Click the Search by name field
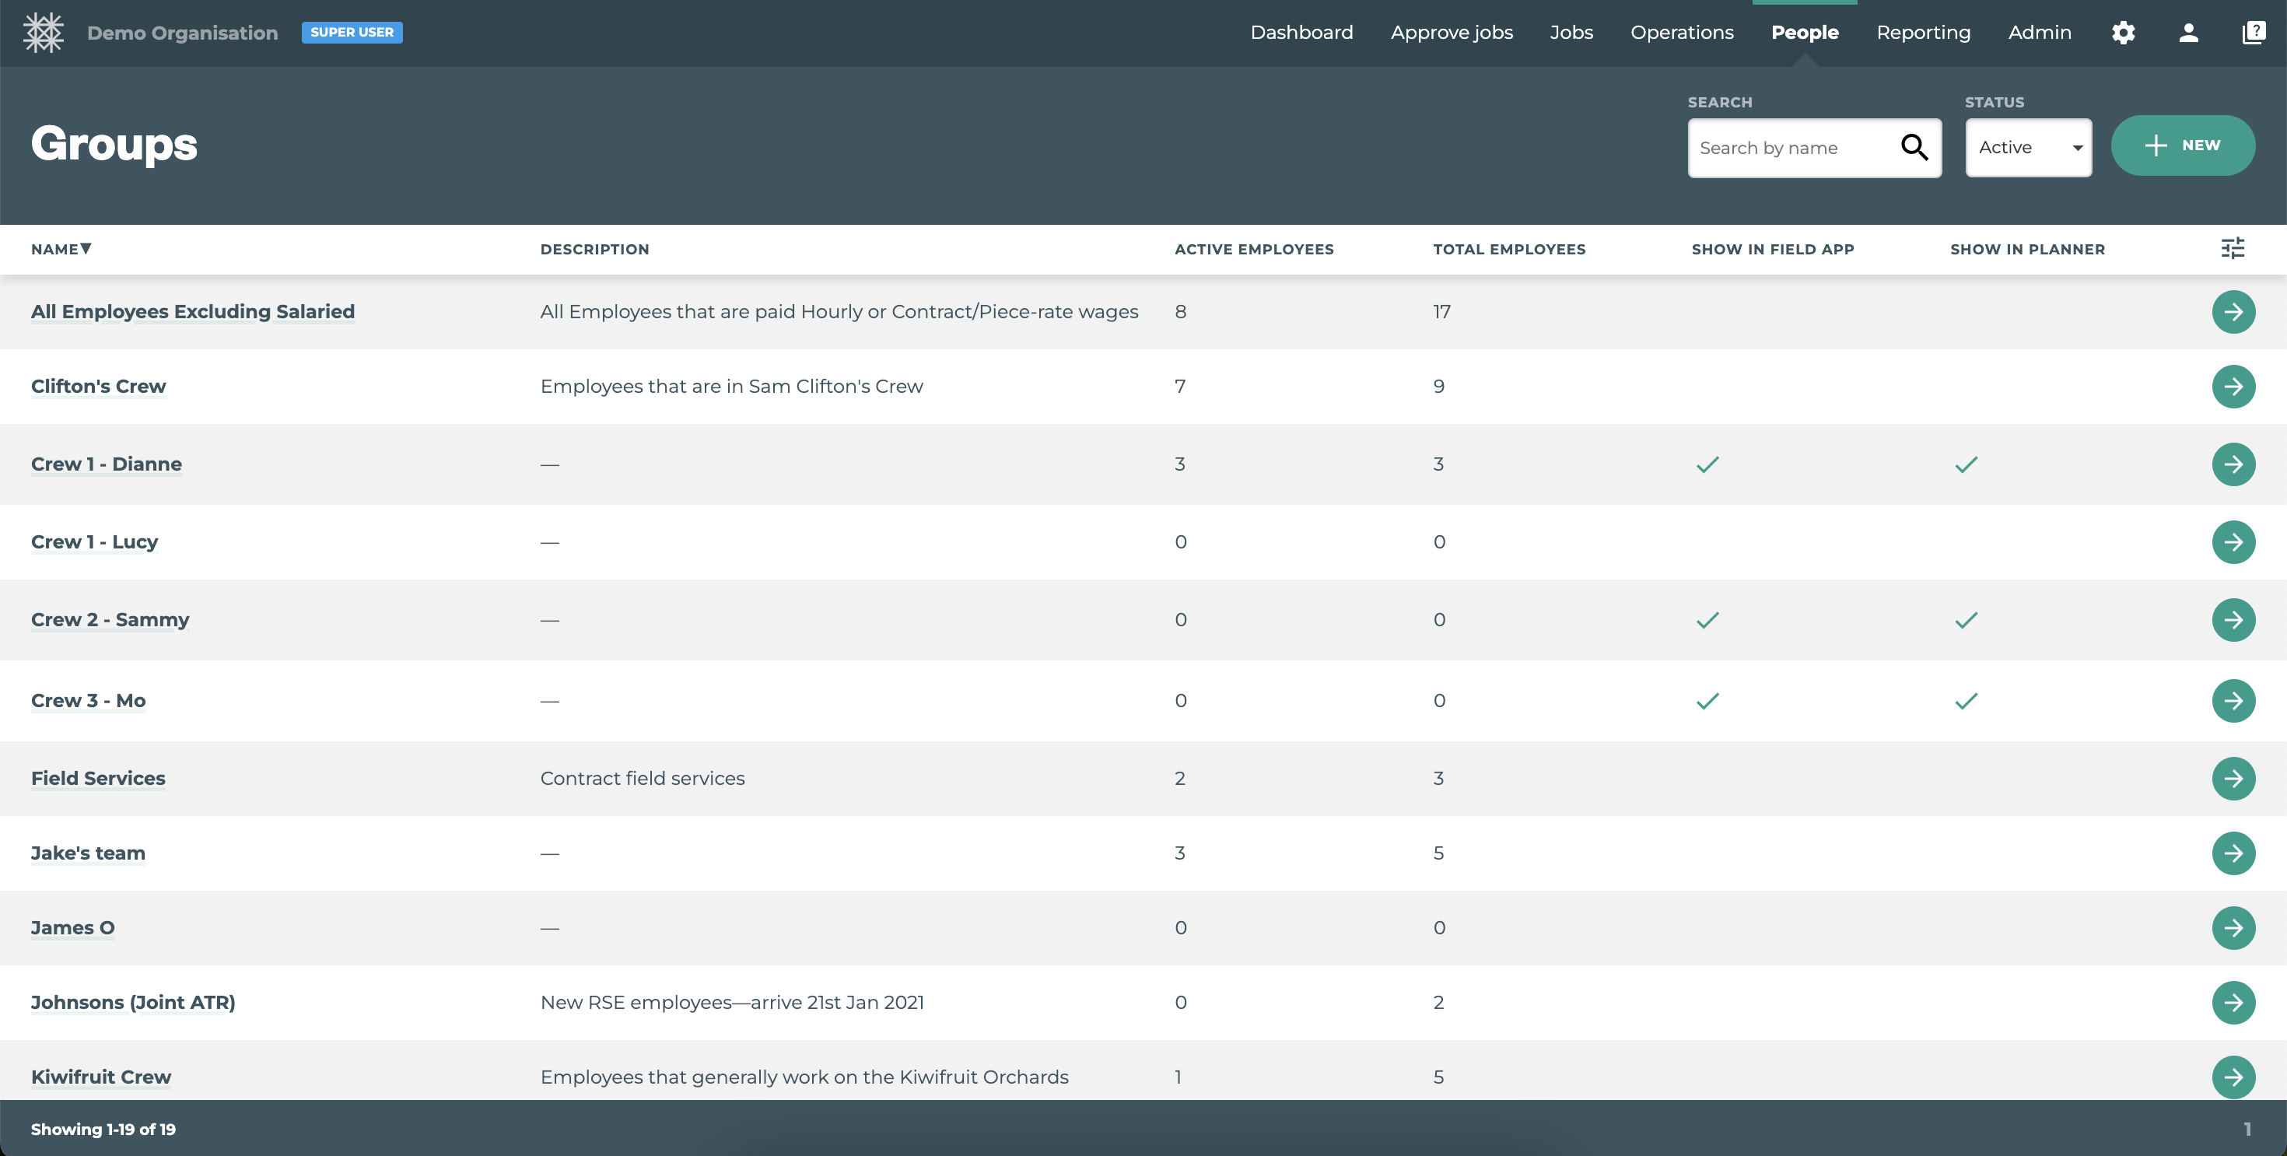 1793,149
